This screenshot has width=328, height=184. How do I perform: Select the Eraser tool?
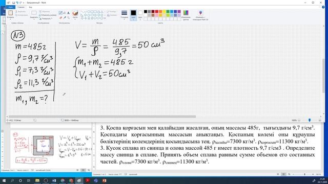(x=60, y=18)
